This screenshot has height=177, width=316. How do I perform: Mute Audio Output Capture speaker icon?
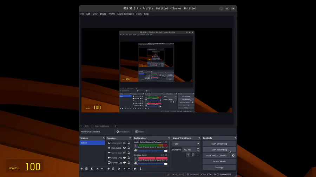pyautogui.click(x=136, y=150)
